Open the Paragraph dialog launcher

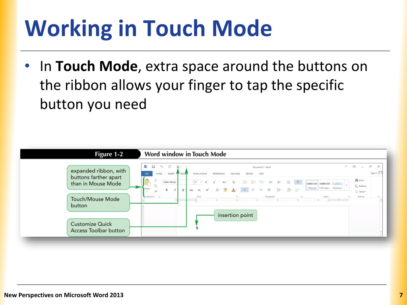point(302,197)
